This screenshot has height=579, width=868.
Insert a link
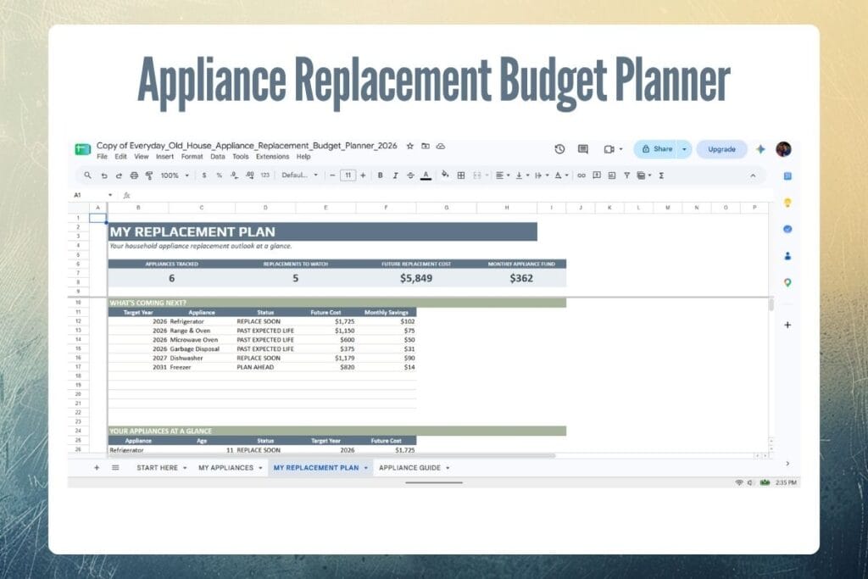pyautogui.click(x=581, y=175)
